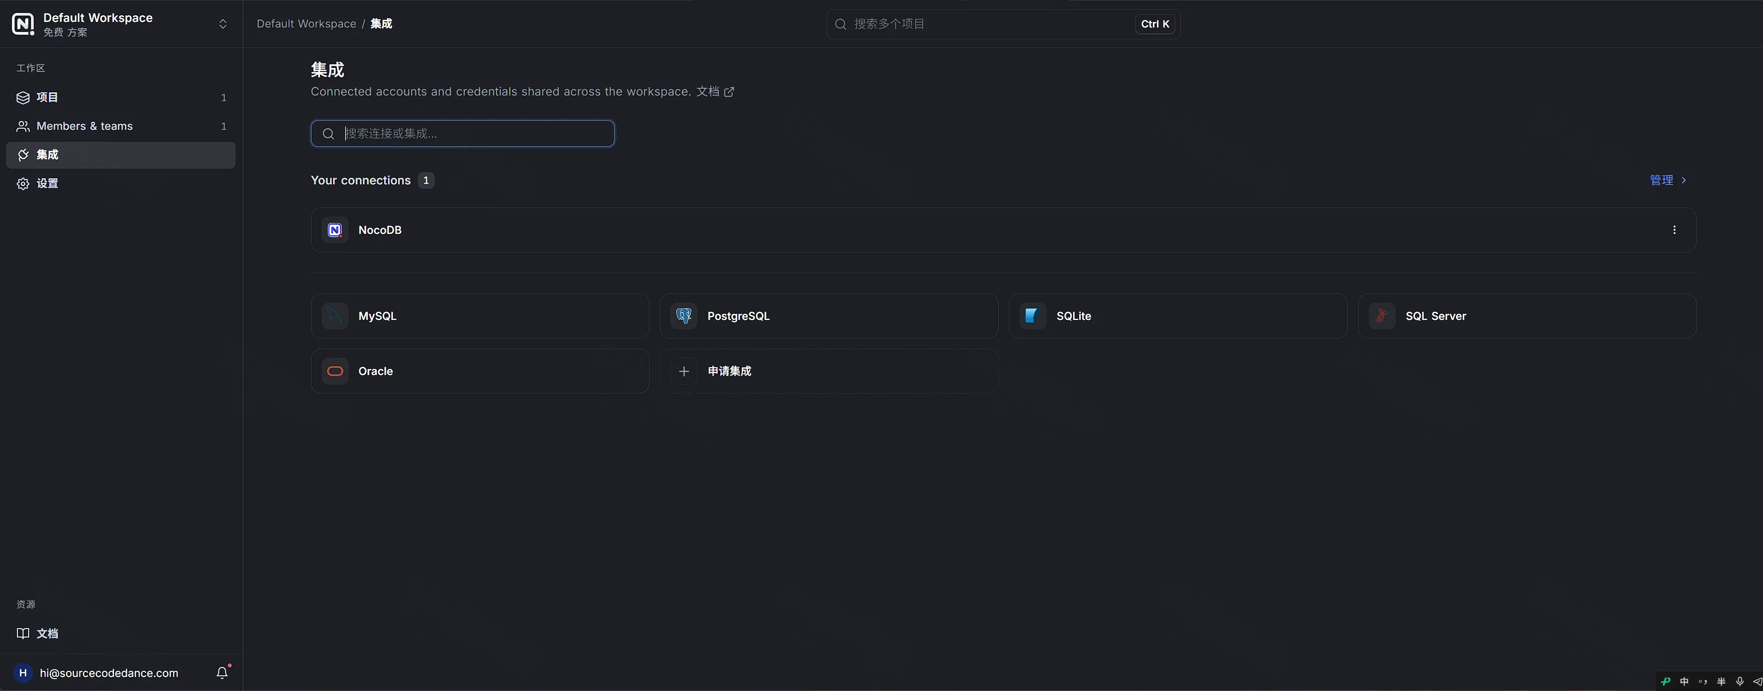The height and width of the screenshot is (691, 1763).
Task: Open the 文档 external link
Action: tap(715, 92)
